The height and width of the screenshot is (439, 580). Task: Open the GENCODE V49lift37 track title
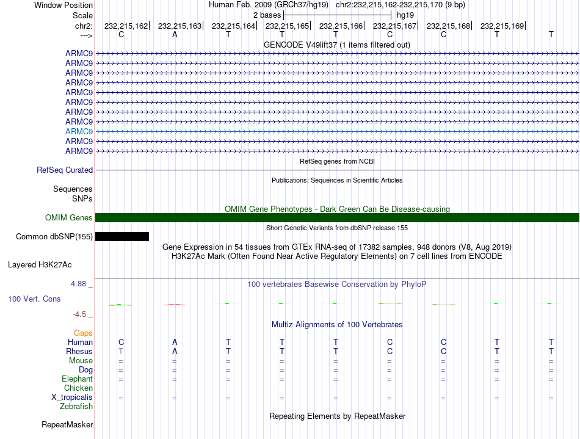[336, 45]
